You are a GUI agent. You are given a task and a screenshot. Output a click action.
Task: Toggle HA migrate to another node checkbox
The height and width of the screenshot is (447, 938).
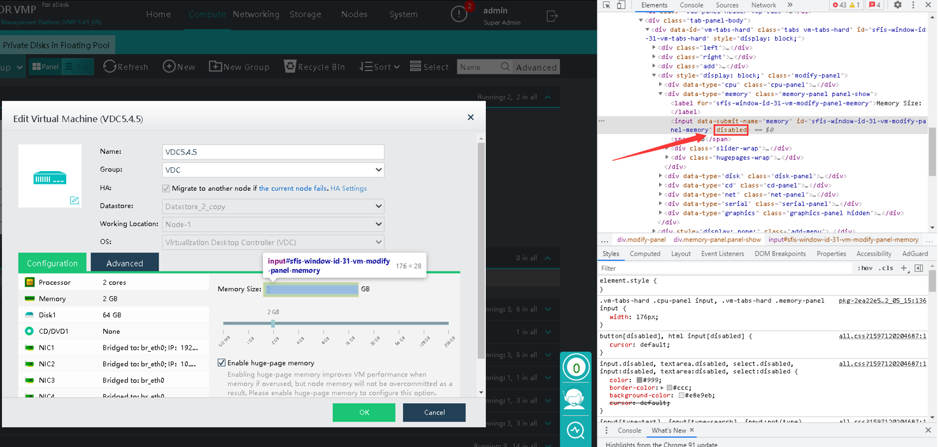166,188
